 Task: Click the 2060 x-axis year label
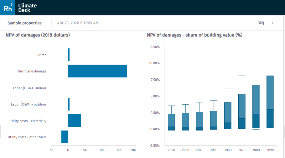point(228,150)
